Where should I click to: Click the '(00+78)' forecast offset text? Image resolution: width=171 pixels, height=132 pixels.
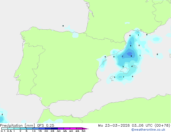pyautogui.click(x=162, y=126)
